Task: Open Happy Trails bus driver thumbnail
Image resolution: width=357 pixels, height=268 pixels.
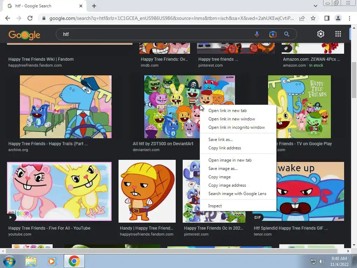Action: pyautogui.click(x=66, y=107)
